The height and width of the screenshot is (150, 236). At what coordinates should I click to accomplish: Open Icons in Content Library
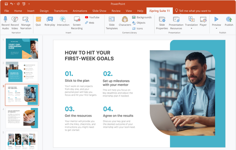[137, 28]
